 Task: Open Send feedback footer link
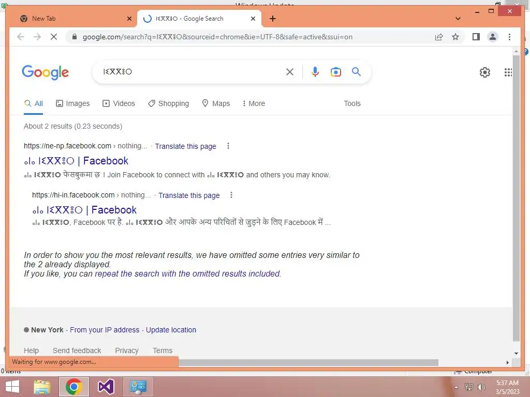tap(77, 350)
